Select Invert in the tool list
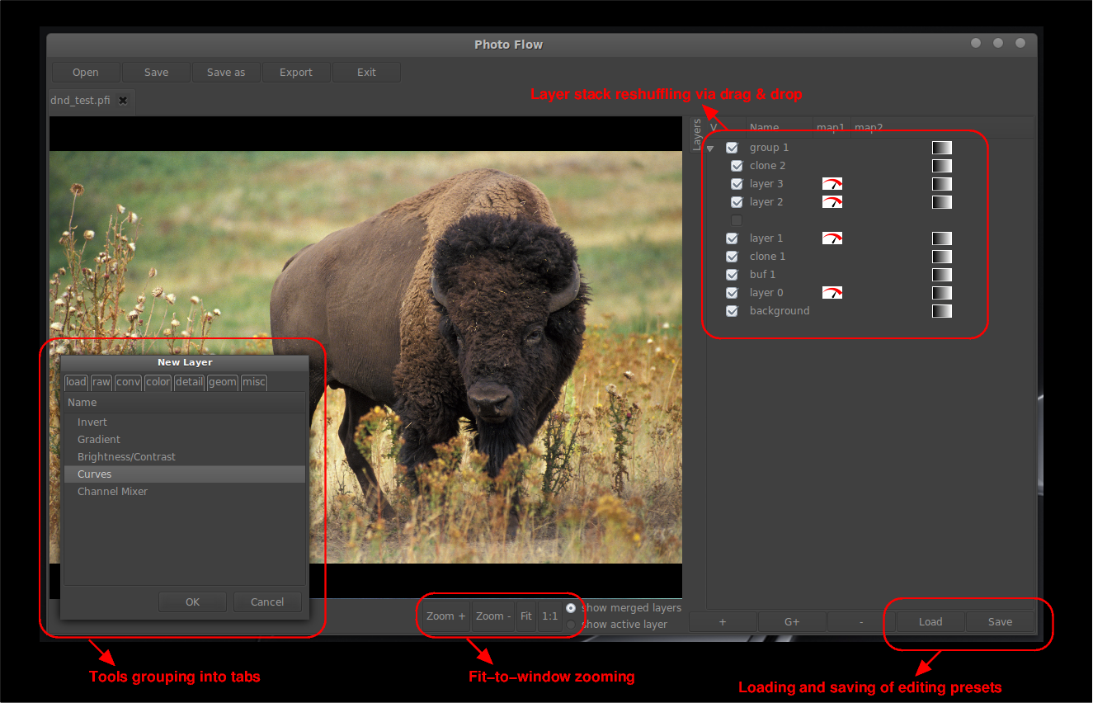 (x=185, y=422)
